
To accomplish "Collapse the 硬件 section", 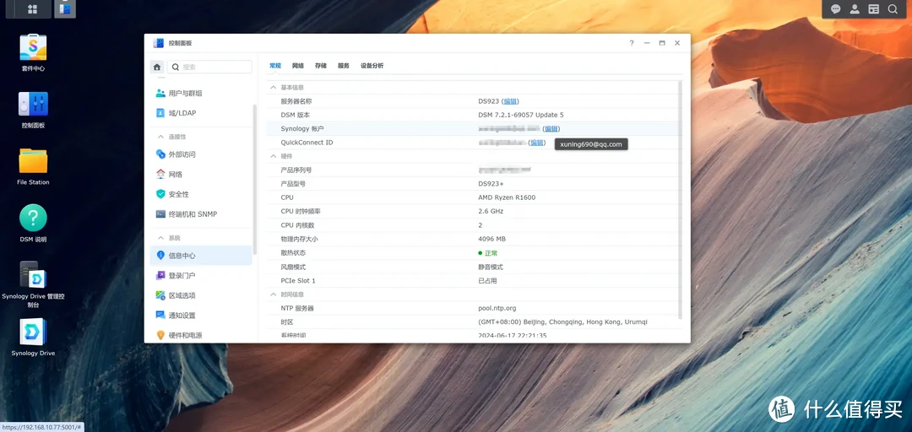I will 273,156.
